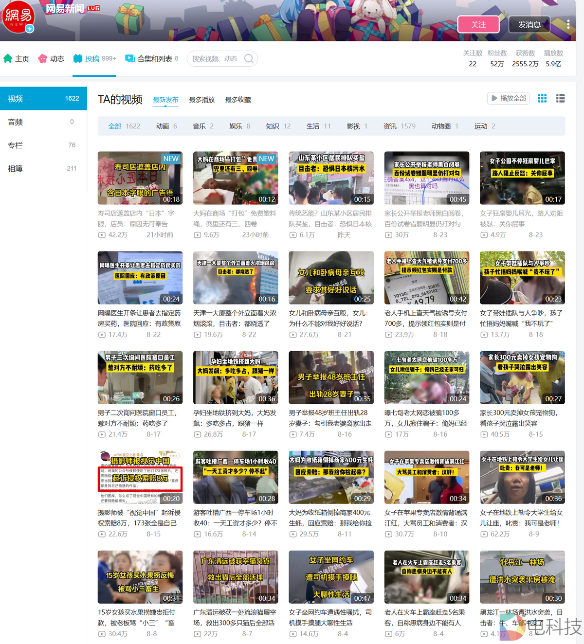This screenshot has width=584, height=644.
Task: Sort videos by 最多收藏
Action: point(237,100)
